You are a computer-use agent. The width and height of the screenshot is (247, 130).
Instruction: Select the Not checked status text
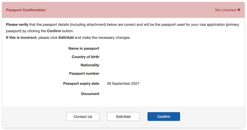pos(225,10)
